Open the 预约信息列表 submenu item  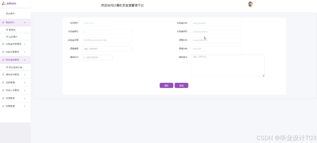pos(15,67)
